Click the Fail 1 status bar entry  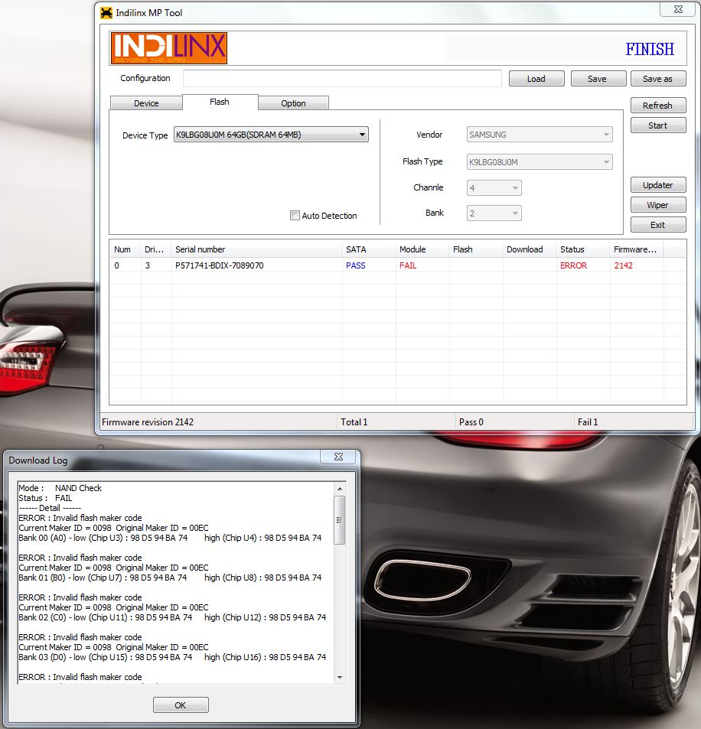pyautogui.click(x=588, y=422)
